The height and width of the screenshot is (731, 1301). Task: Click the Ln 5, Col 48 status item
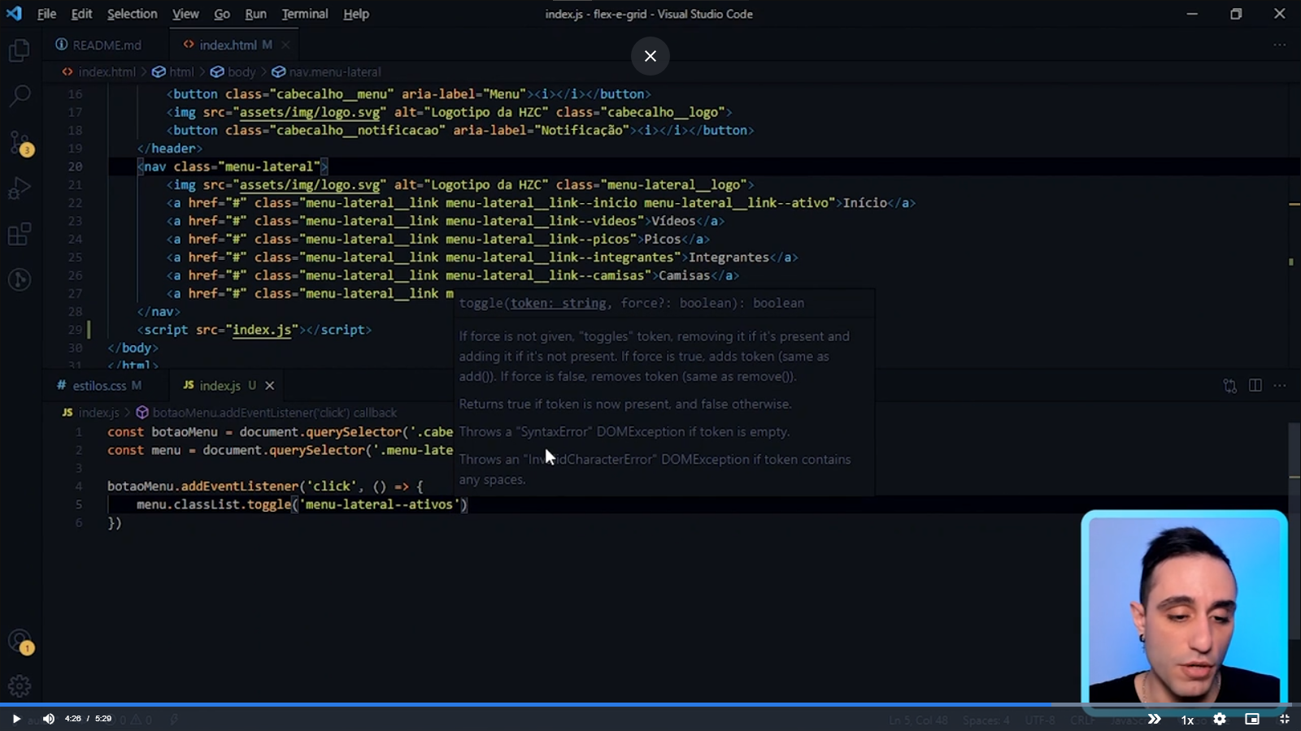pyautogui.click(x=918, y=720)
